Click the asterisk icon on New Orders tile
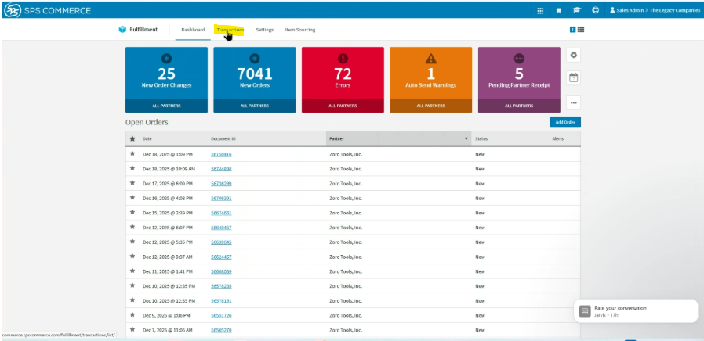The image size is (704, 341). (x=255, y=58)
